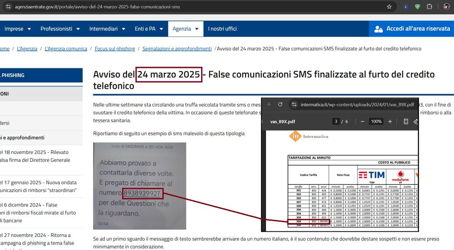The height and width of the screenshot is (250, 454).
Task: Open the Extensions puzzle-piece menu
Action: click(429, 7)
